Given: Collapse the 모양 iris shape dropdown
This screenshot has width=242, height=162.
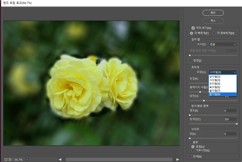Looking at the screenshot, I should tap(223, 72).
